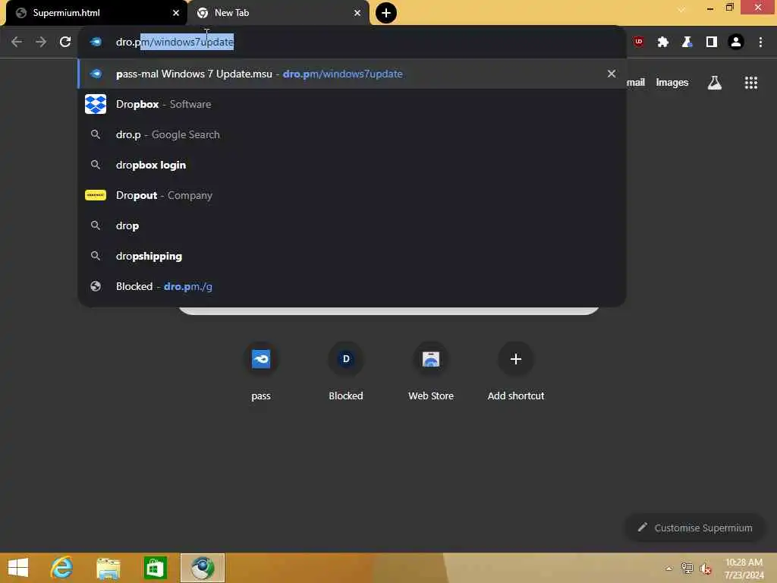Pick the dropbox login suggestion

[x=352, y=165]
